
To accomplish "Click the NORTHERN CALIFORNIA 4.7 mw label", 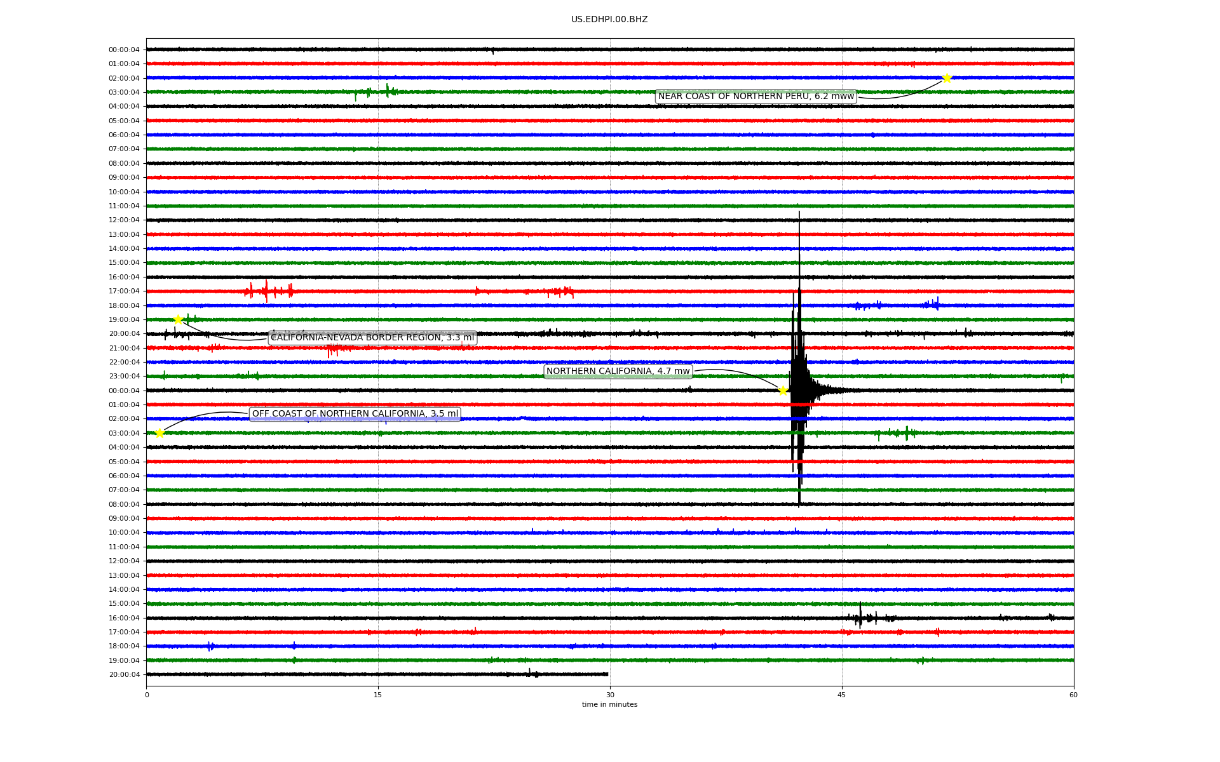I will (618, 371).
